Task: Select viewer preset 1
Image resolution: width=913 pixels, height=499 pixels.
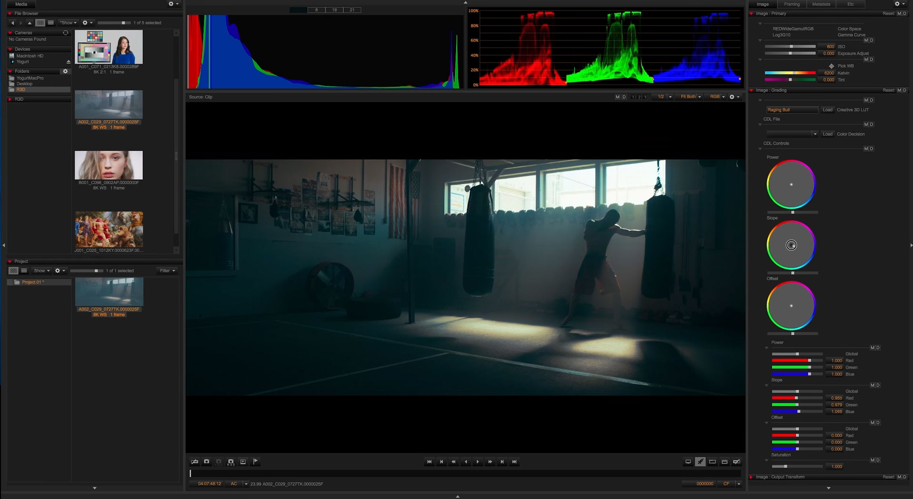Action: pos(633,97)
